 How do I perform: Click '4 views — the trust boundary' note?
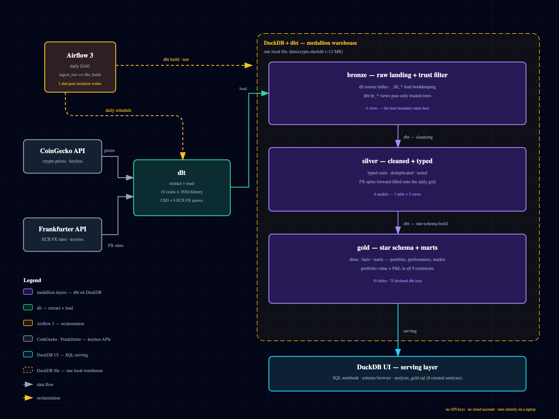coord(397,108)
